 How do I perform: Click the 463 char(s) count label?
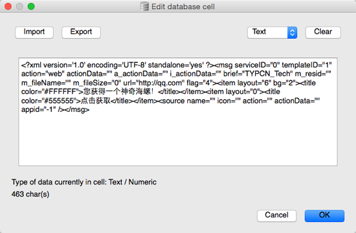pyautogui.click(x=30, y=194)
